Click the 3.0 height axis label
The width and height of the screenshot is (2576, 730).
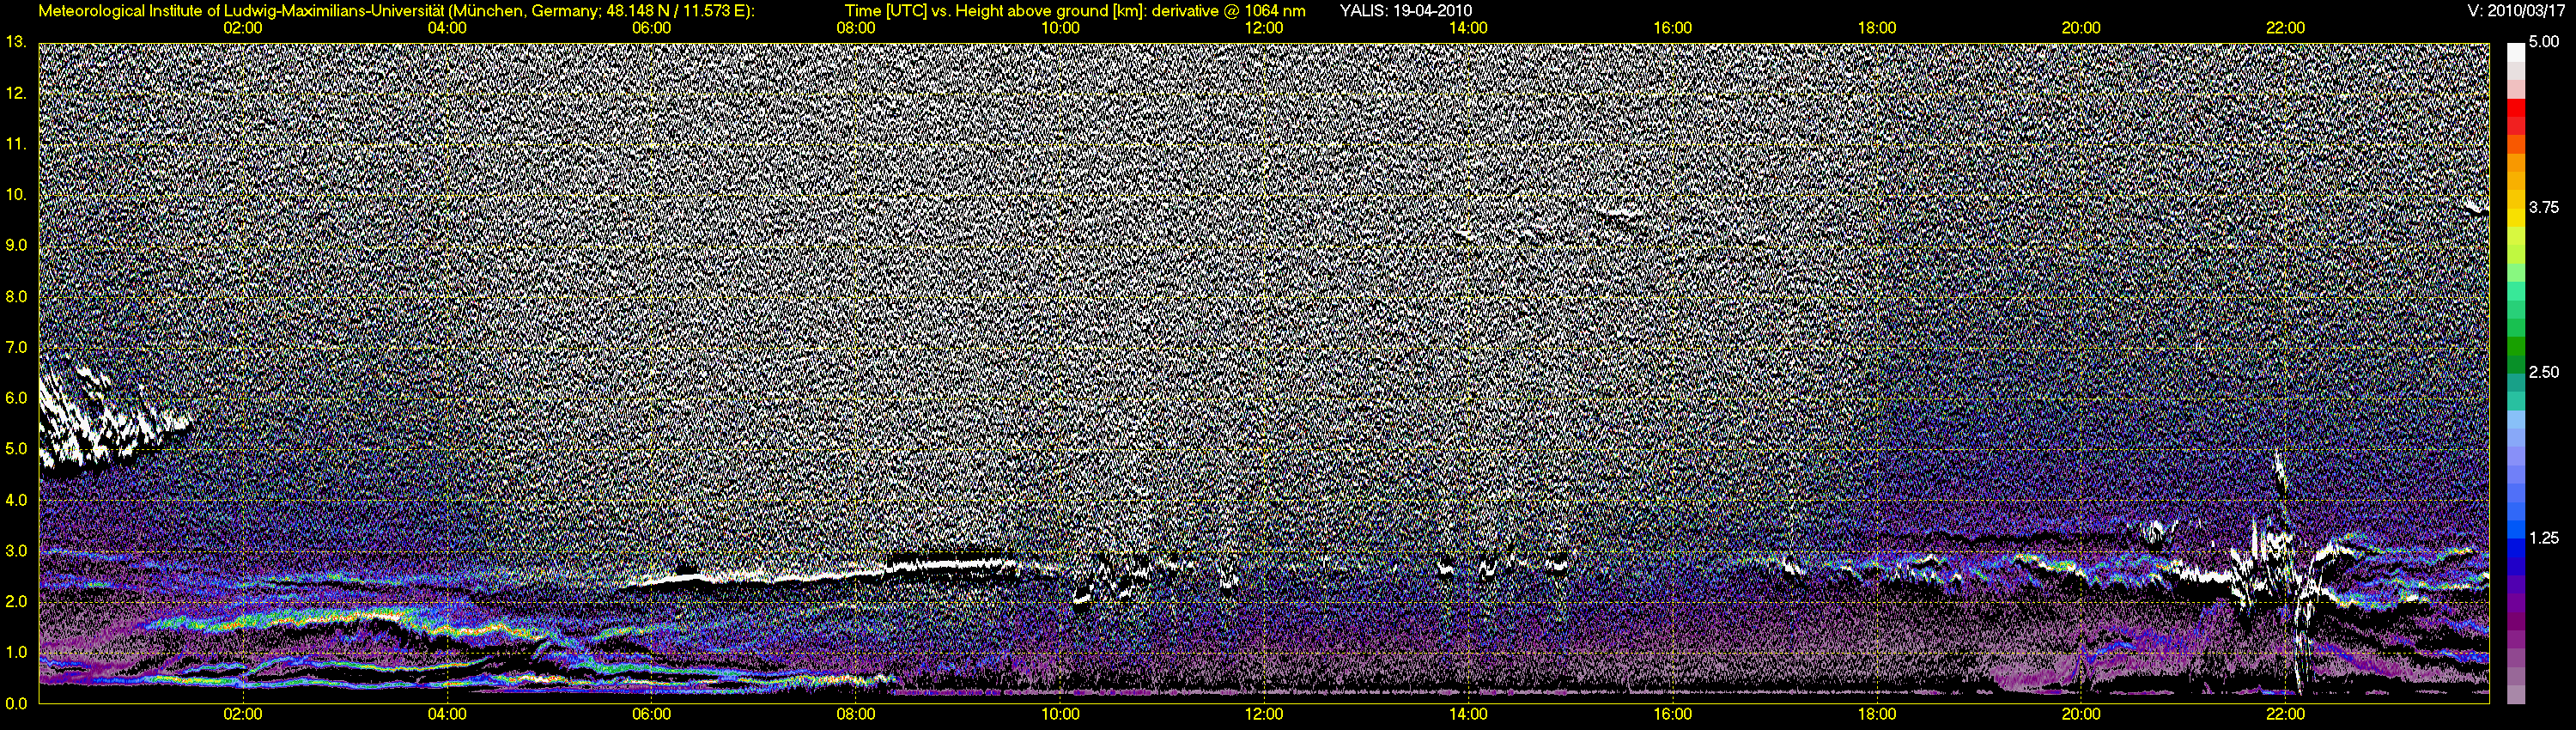(16, 551)
